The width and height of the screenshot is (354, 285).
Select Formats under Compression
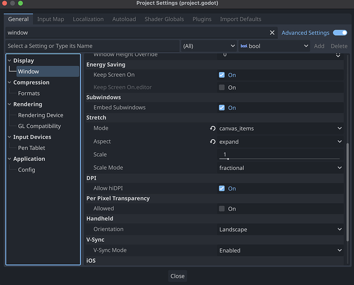click(29, 93)
